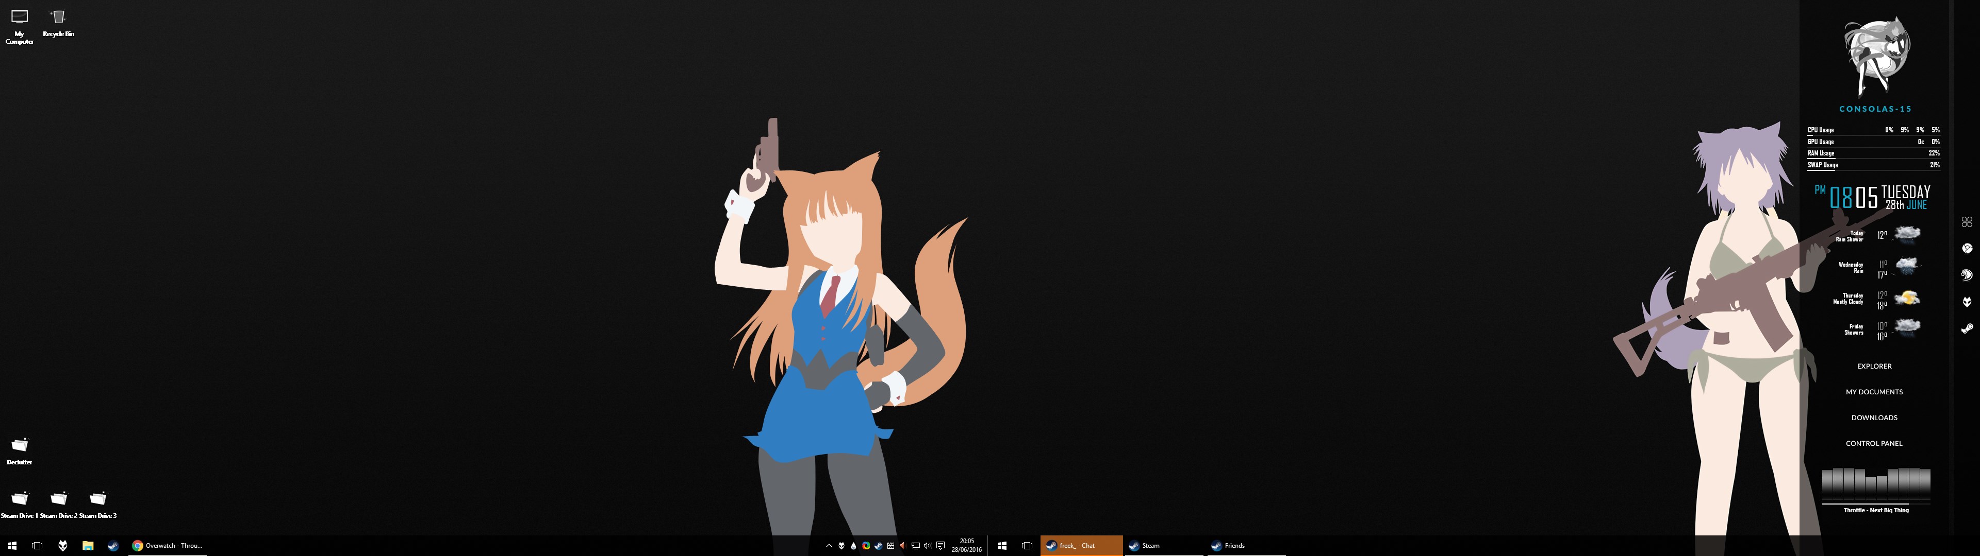1980x556 pixels.
Task: Open the EXPLORER shortcut in the sidebar
Action: coord(1874,367)
